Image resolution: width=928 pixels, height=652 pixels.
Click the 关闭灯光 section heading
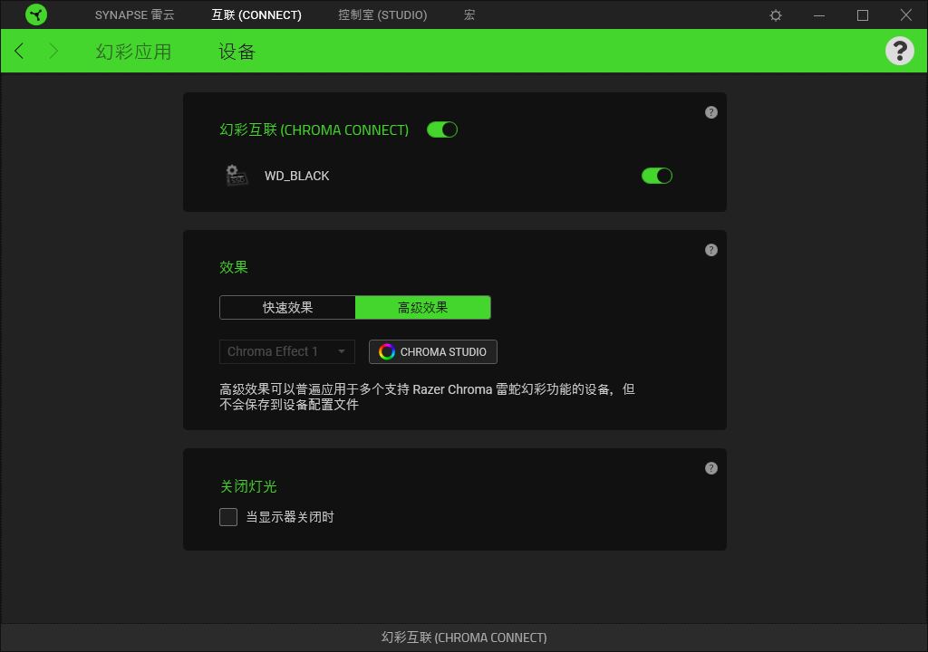(x=248, y=486)
